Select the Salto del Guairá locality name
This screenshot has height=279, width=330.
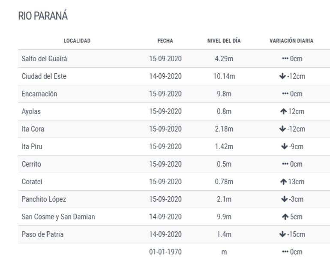point(44,59)
